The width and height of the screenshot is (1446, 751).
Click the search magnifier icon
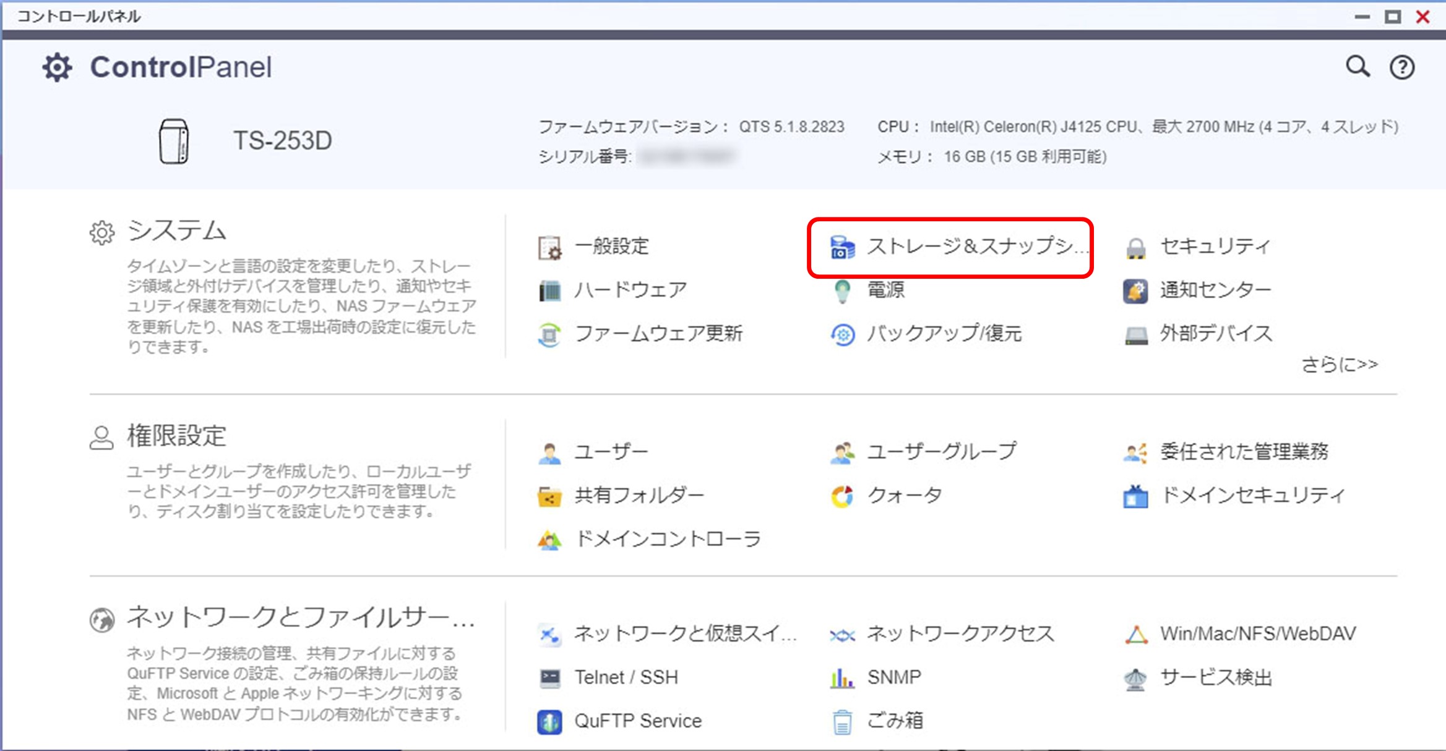(x=1357, y=66)
